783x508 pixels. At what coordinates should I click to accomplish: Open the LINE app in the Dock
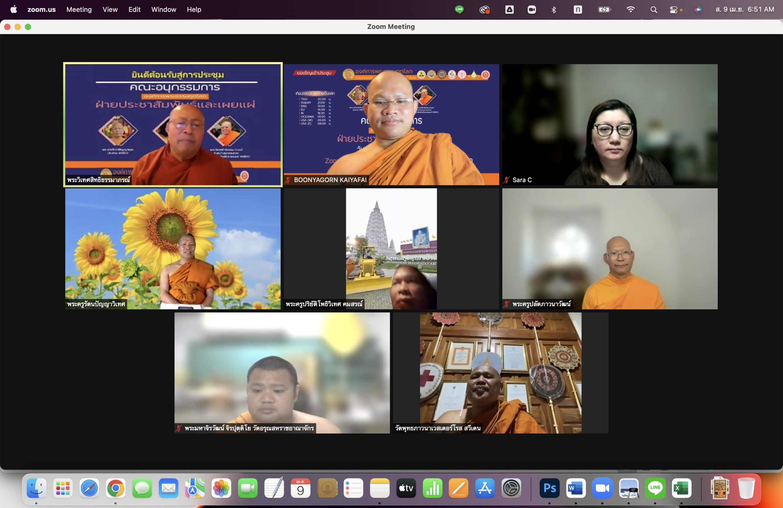pyautogui.click(x=655, y=488)
